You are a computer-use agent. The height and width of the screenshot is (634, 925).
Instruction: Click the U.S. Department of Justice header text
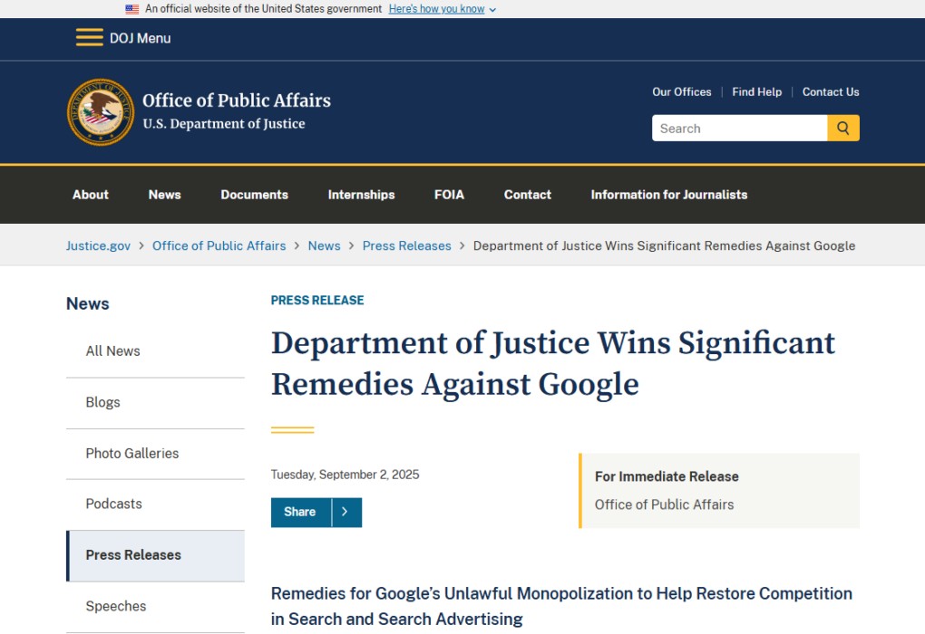[224, 124]
